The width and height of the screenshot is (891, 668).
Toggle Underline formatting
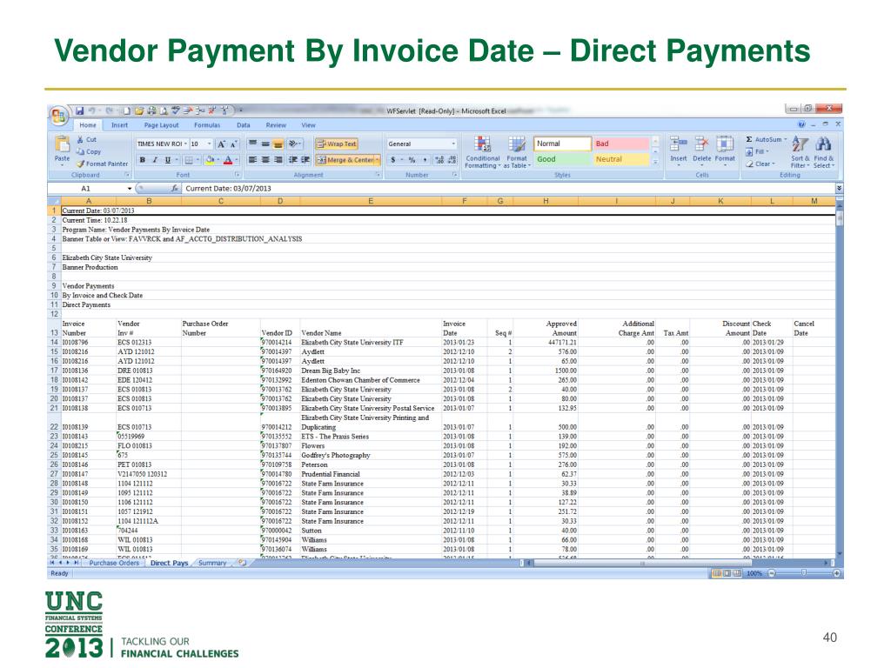pos(168,160)
